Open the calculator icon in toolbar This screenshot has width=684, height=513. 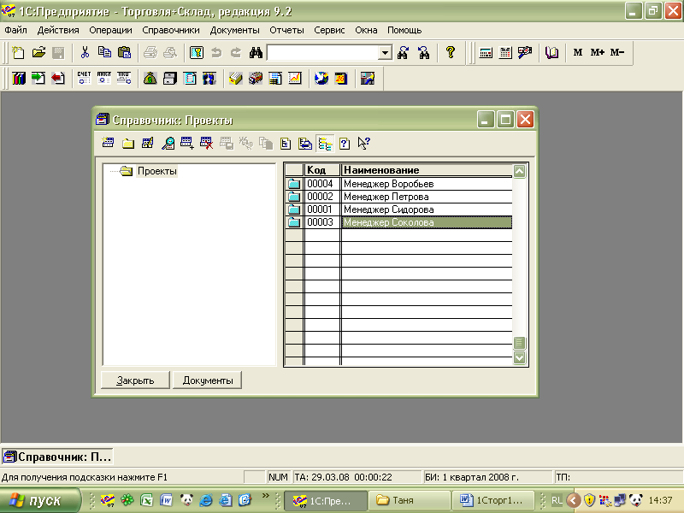(486, 53)
